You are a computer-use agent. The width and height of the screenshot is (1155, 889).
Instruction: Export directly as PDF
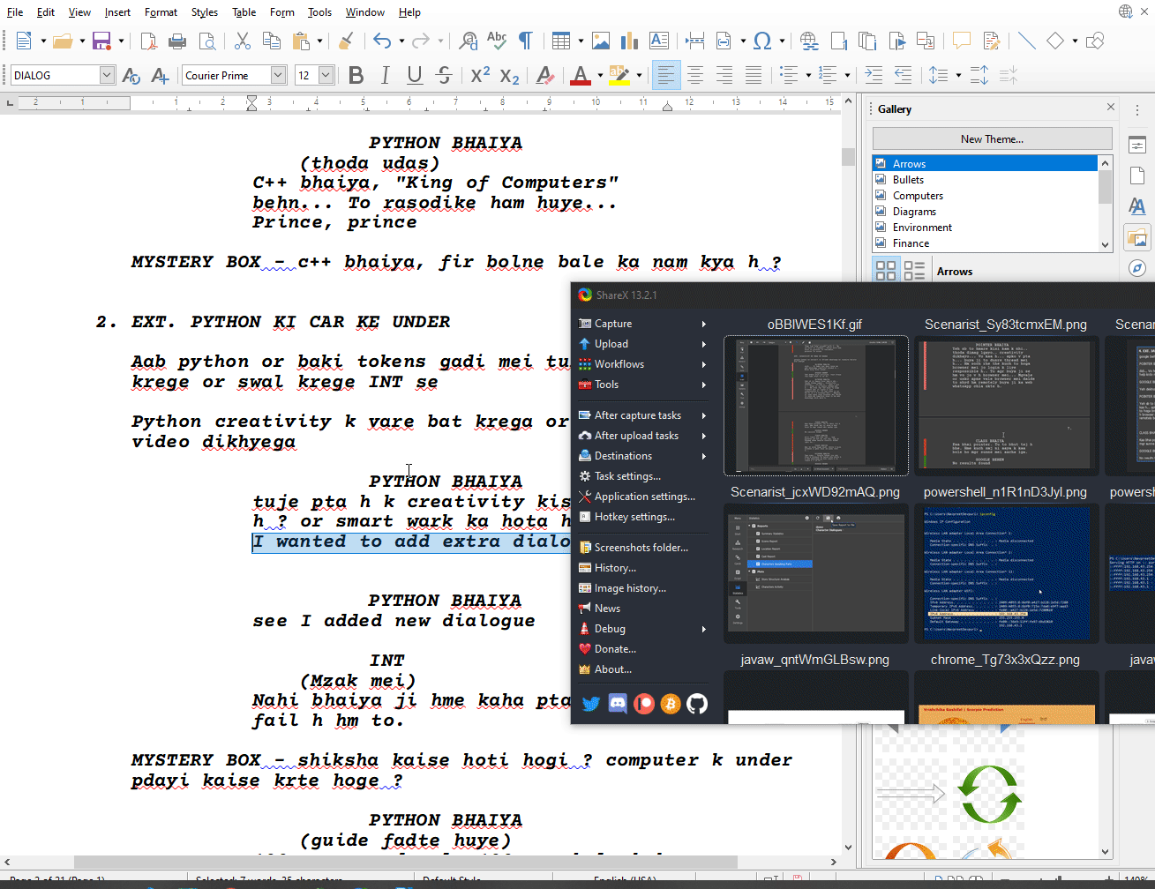148,41
